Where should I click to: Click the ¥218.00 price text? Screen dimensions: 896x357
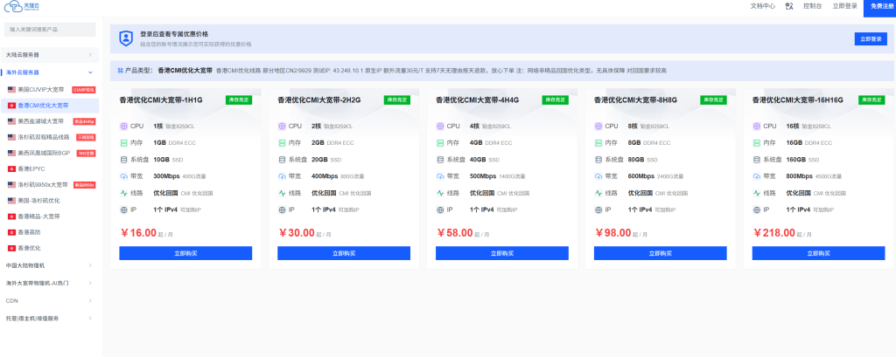774,233
